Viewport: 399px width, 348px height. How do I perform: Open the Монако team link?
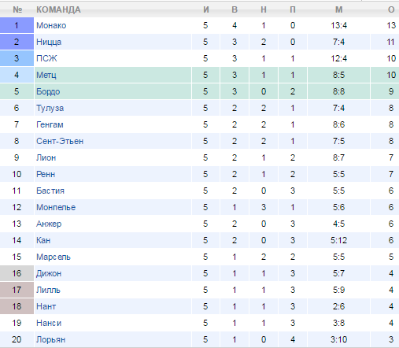51,25
